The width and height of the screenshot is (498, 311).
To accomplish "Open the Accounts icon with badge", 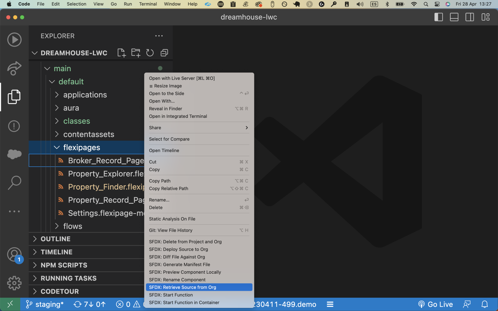I will pos(14,255).
